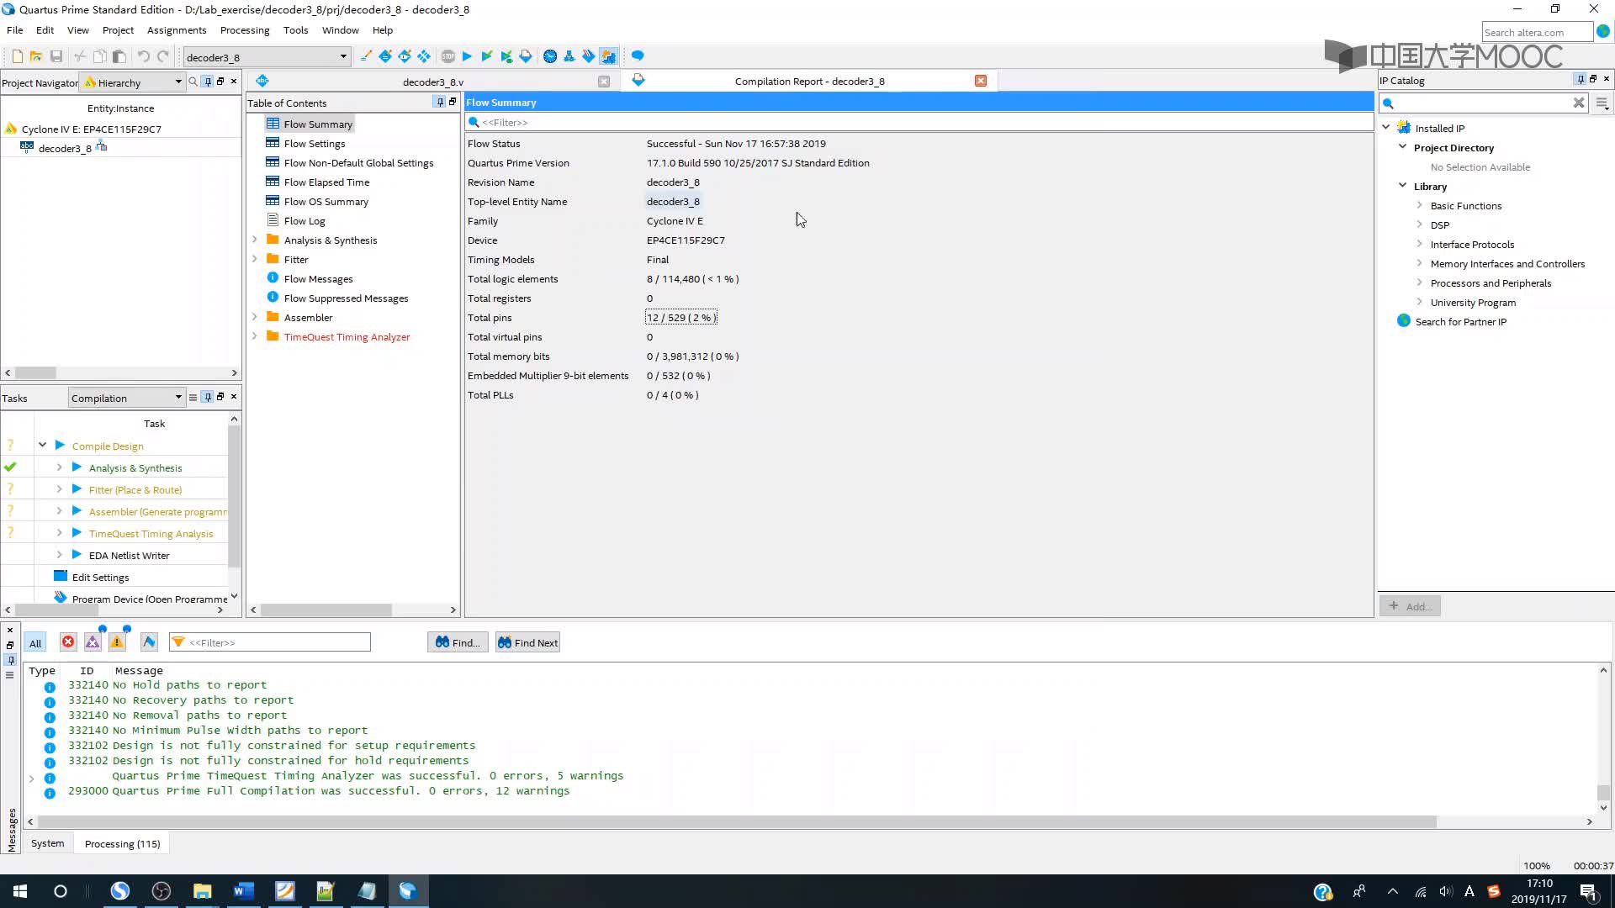Expand the Fitter tree item
The height and width of the screenshot is (908, 1615).
click(253, 258)
